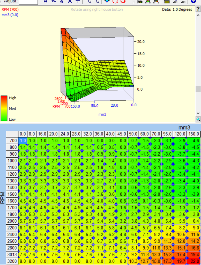
Task: Click the percent adjust icon
Action: (62, 1)
